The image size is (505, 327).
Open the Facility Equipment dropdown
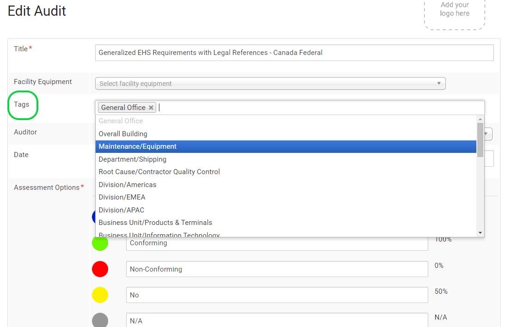pyautogui.click(x=270, y=84)
